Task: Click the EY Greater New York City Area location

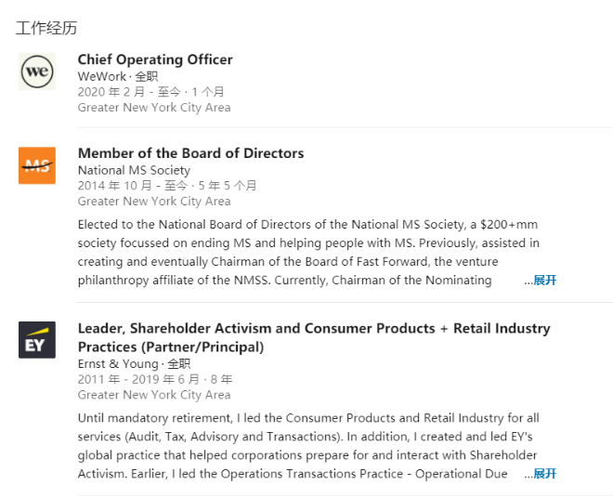Action: 154,395
